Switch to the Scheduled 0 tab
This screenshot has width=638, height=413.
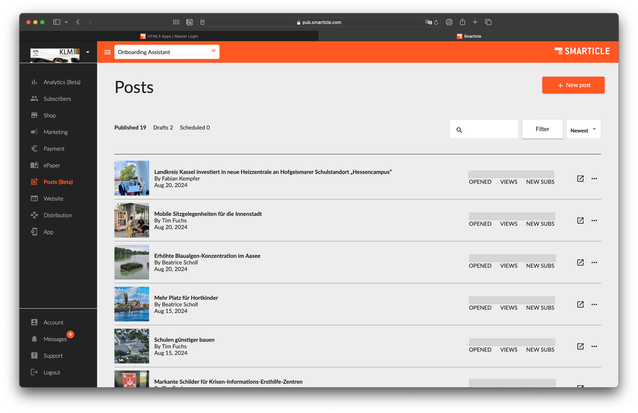coord(195,128)
